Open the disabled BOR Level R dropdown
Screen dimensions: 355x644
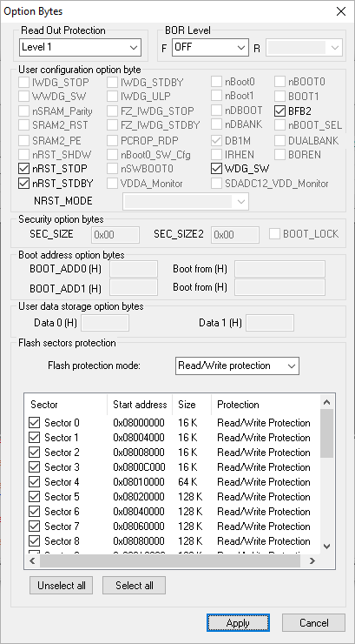[304, 47]
